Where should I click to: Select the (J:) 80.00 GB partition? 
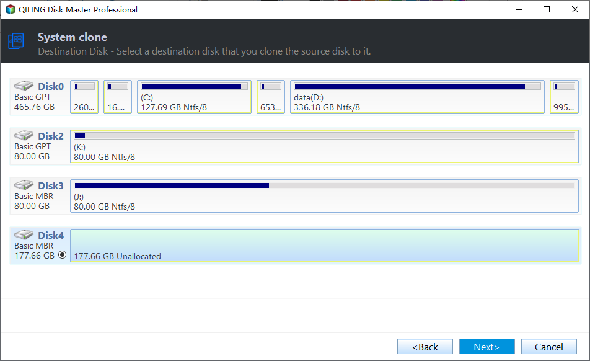point(324,196)
